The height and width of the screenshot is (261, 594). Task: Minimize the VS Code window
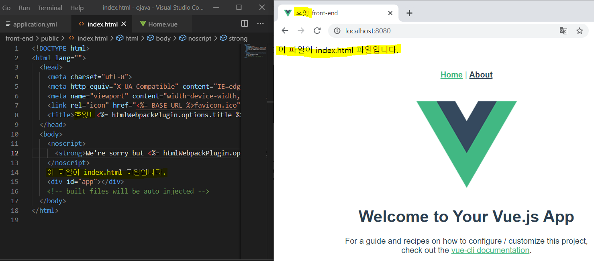[216, 8]
